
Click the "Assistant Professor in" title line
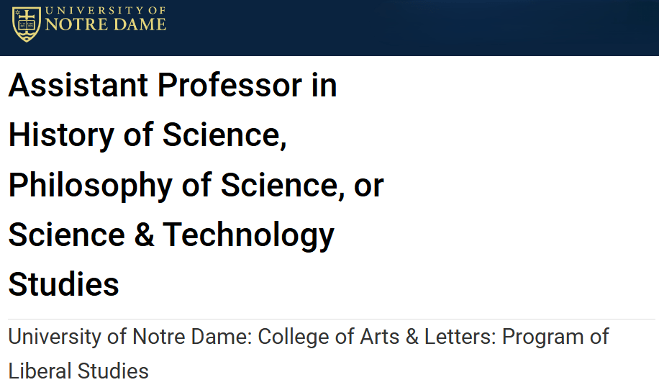pyautogui.click(x=173, y=86)
